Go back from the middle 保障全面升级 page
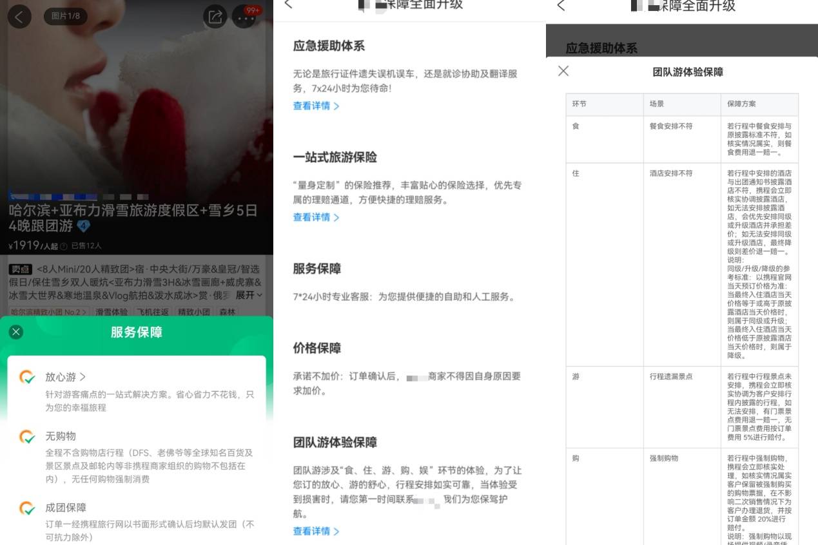The image size is (818, 545). tap(288, 5)
